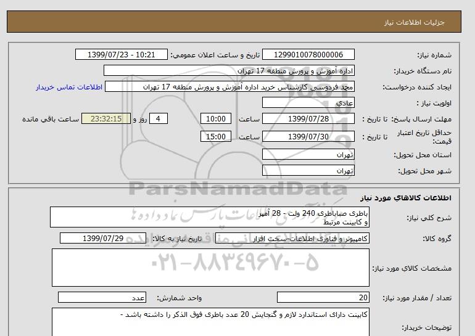The image size is (475, 336).
Task: Click need date field 1399/07/29
Action: tap(103, 238)
